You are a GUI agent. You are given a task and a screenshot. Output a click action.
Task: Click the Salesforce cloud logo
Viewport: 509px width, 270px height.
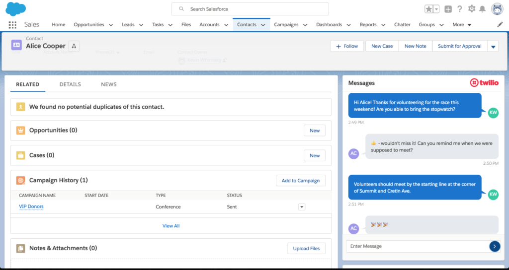tap(15, 9)
